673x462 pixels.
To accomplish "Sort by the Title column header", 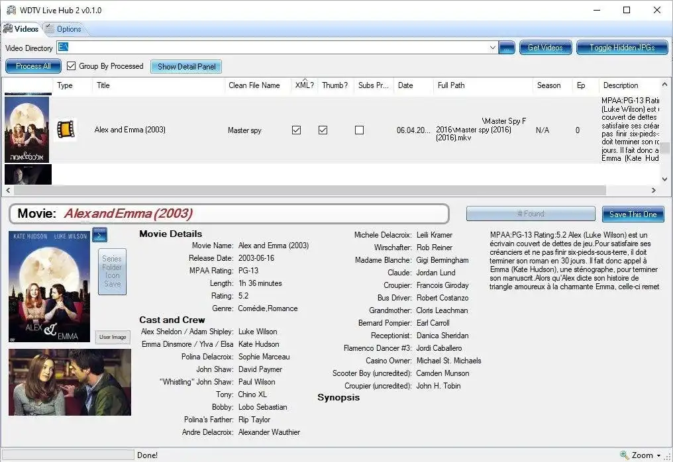I will [x=158, y=85].
